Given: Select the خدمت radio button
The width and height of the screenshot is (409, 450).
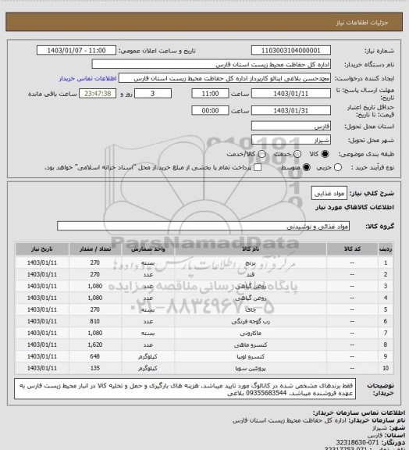Looking at the screenshot, I should [297, 154].
